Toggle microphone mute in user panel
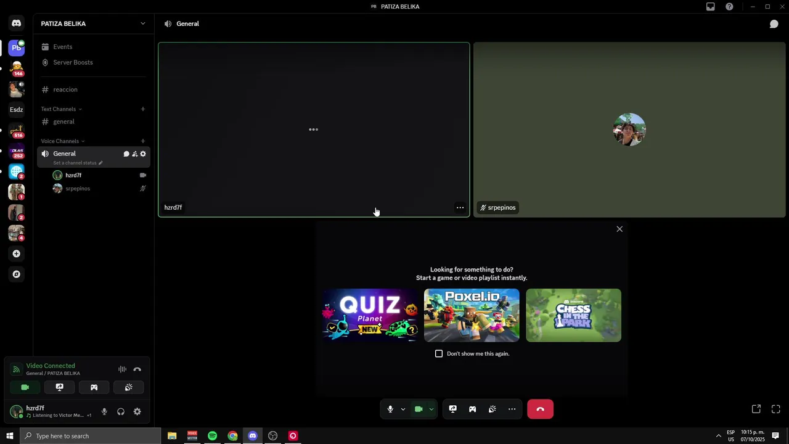 tap(104, 411)
